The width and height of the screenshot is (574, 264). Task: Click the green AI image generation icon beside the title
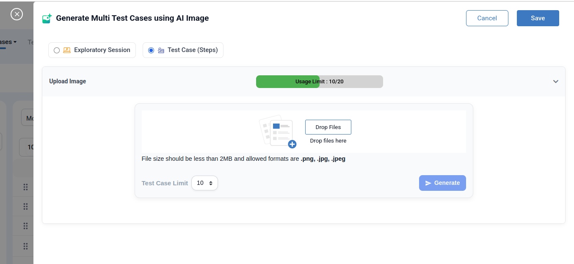pos(47,18)
